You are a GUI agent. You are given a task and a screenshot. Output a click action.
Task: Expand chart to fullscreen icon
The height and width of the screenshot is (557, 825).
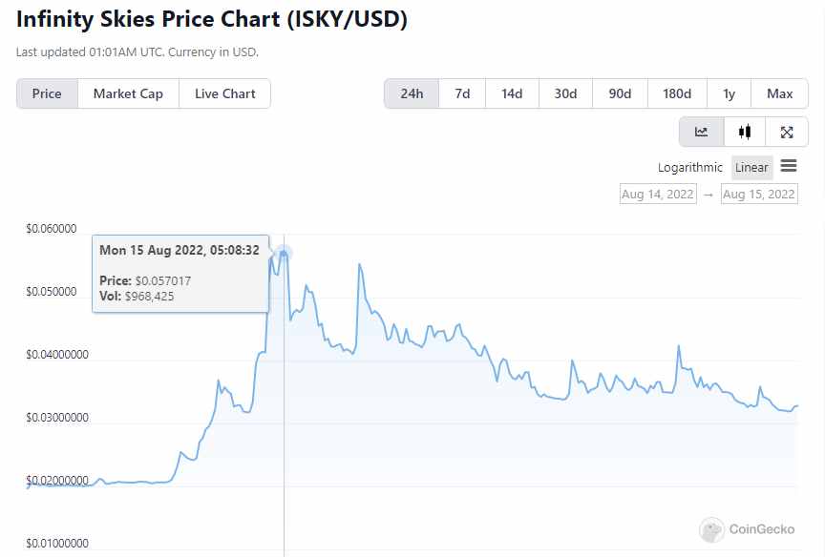pos(787,133)
